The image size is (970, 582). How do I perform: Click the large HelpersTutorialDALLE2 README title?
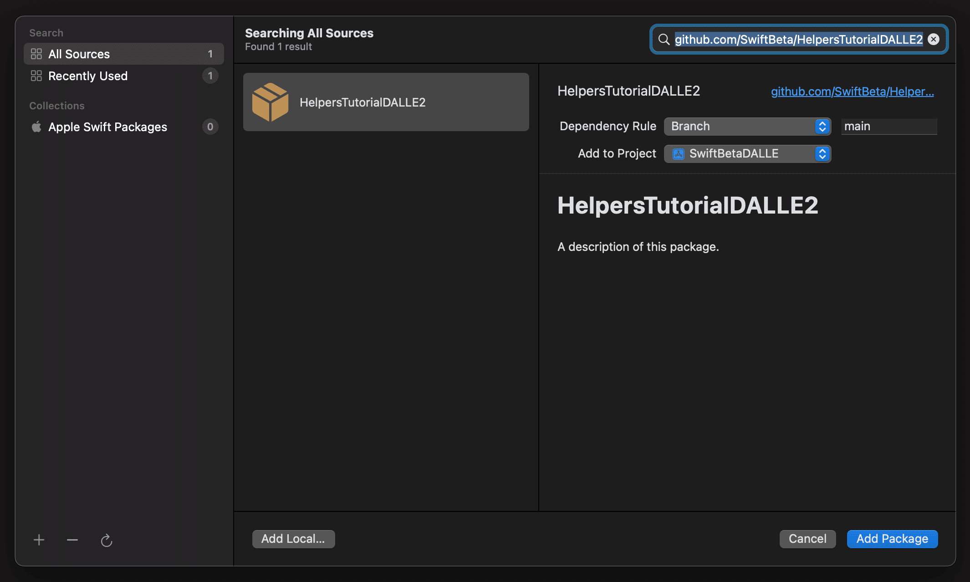[688, 205]
